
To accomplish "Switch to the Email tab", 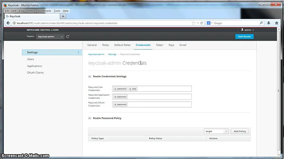I will click(183, 45).
